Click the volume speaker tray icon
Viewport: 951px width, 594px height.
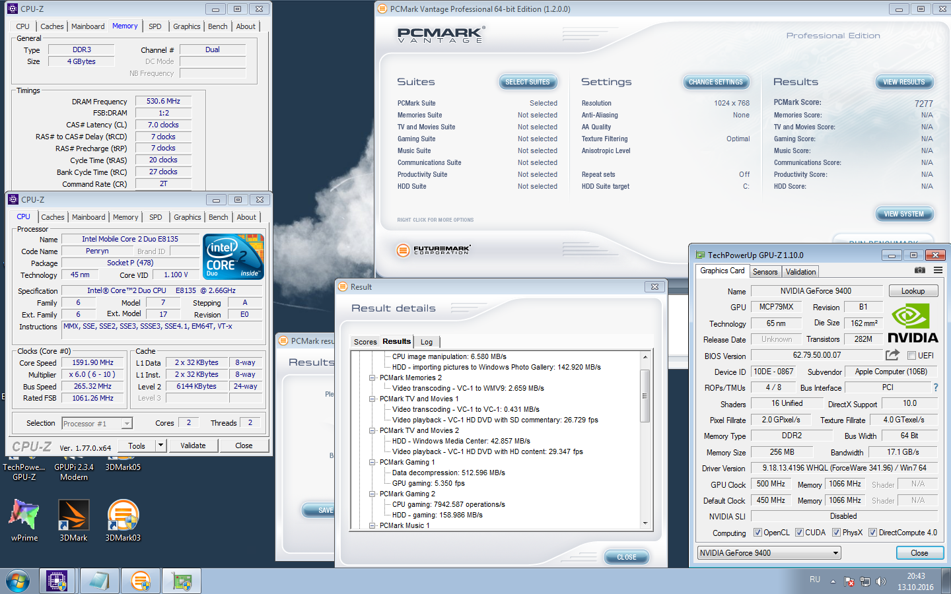pyautogui.click(x=880, y=581)
